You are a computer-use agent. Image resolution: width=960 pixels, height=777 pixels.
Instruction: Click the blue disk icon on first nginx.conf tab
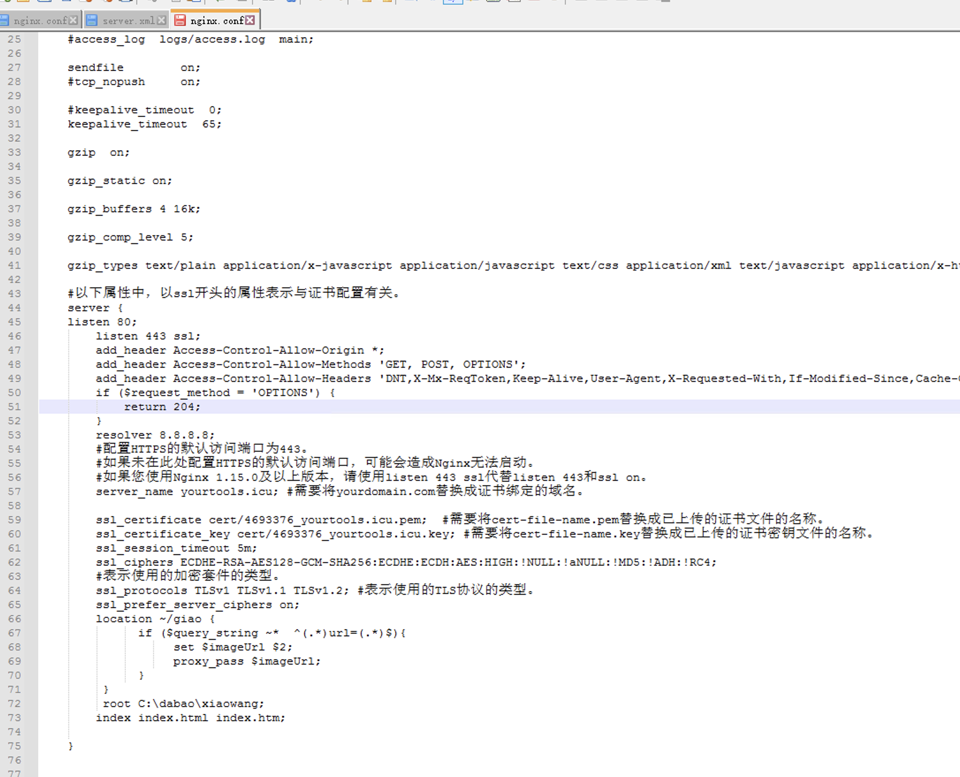point(4,20)
